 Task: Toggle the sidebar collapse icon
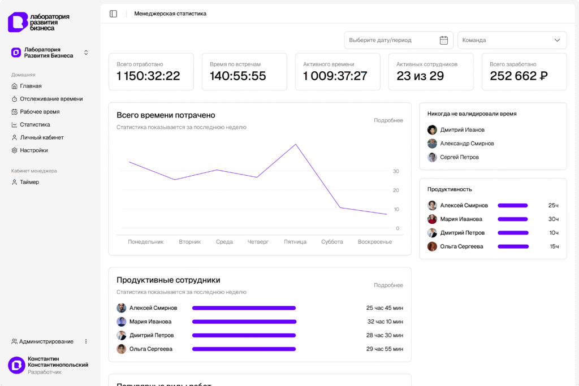(x=113, y=14)
